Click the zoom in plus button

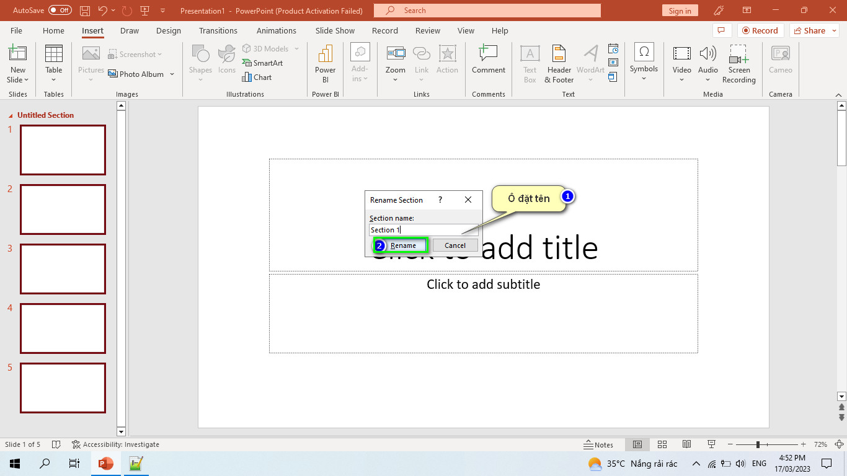804,444
